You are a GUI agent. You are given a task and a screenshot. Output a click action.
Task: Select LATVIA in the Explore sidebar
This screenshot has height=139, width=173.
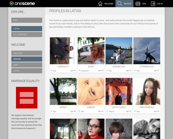click(27, 29)
